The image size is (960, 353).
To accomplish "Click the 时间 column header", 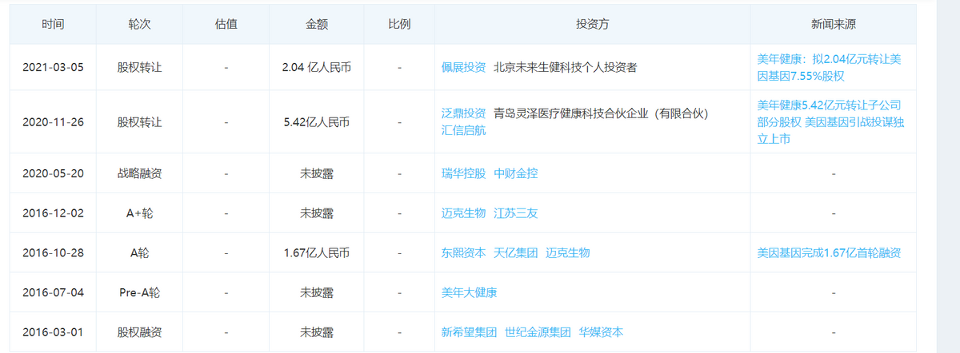I will coord(53,24).
